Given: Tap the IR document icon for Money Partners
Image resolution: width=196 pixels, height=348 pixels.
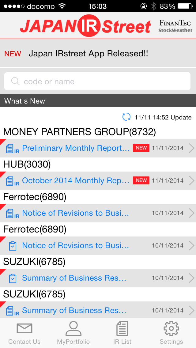Looking at the screenshot, I should (12, 149).
